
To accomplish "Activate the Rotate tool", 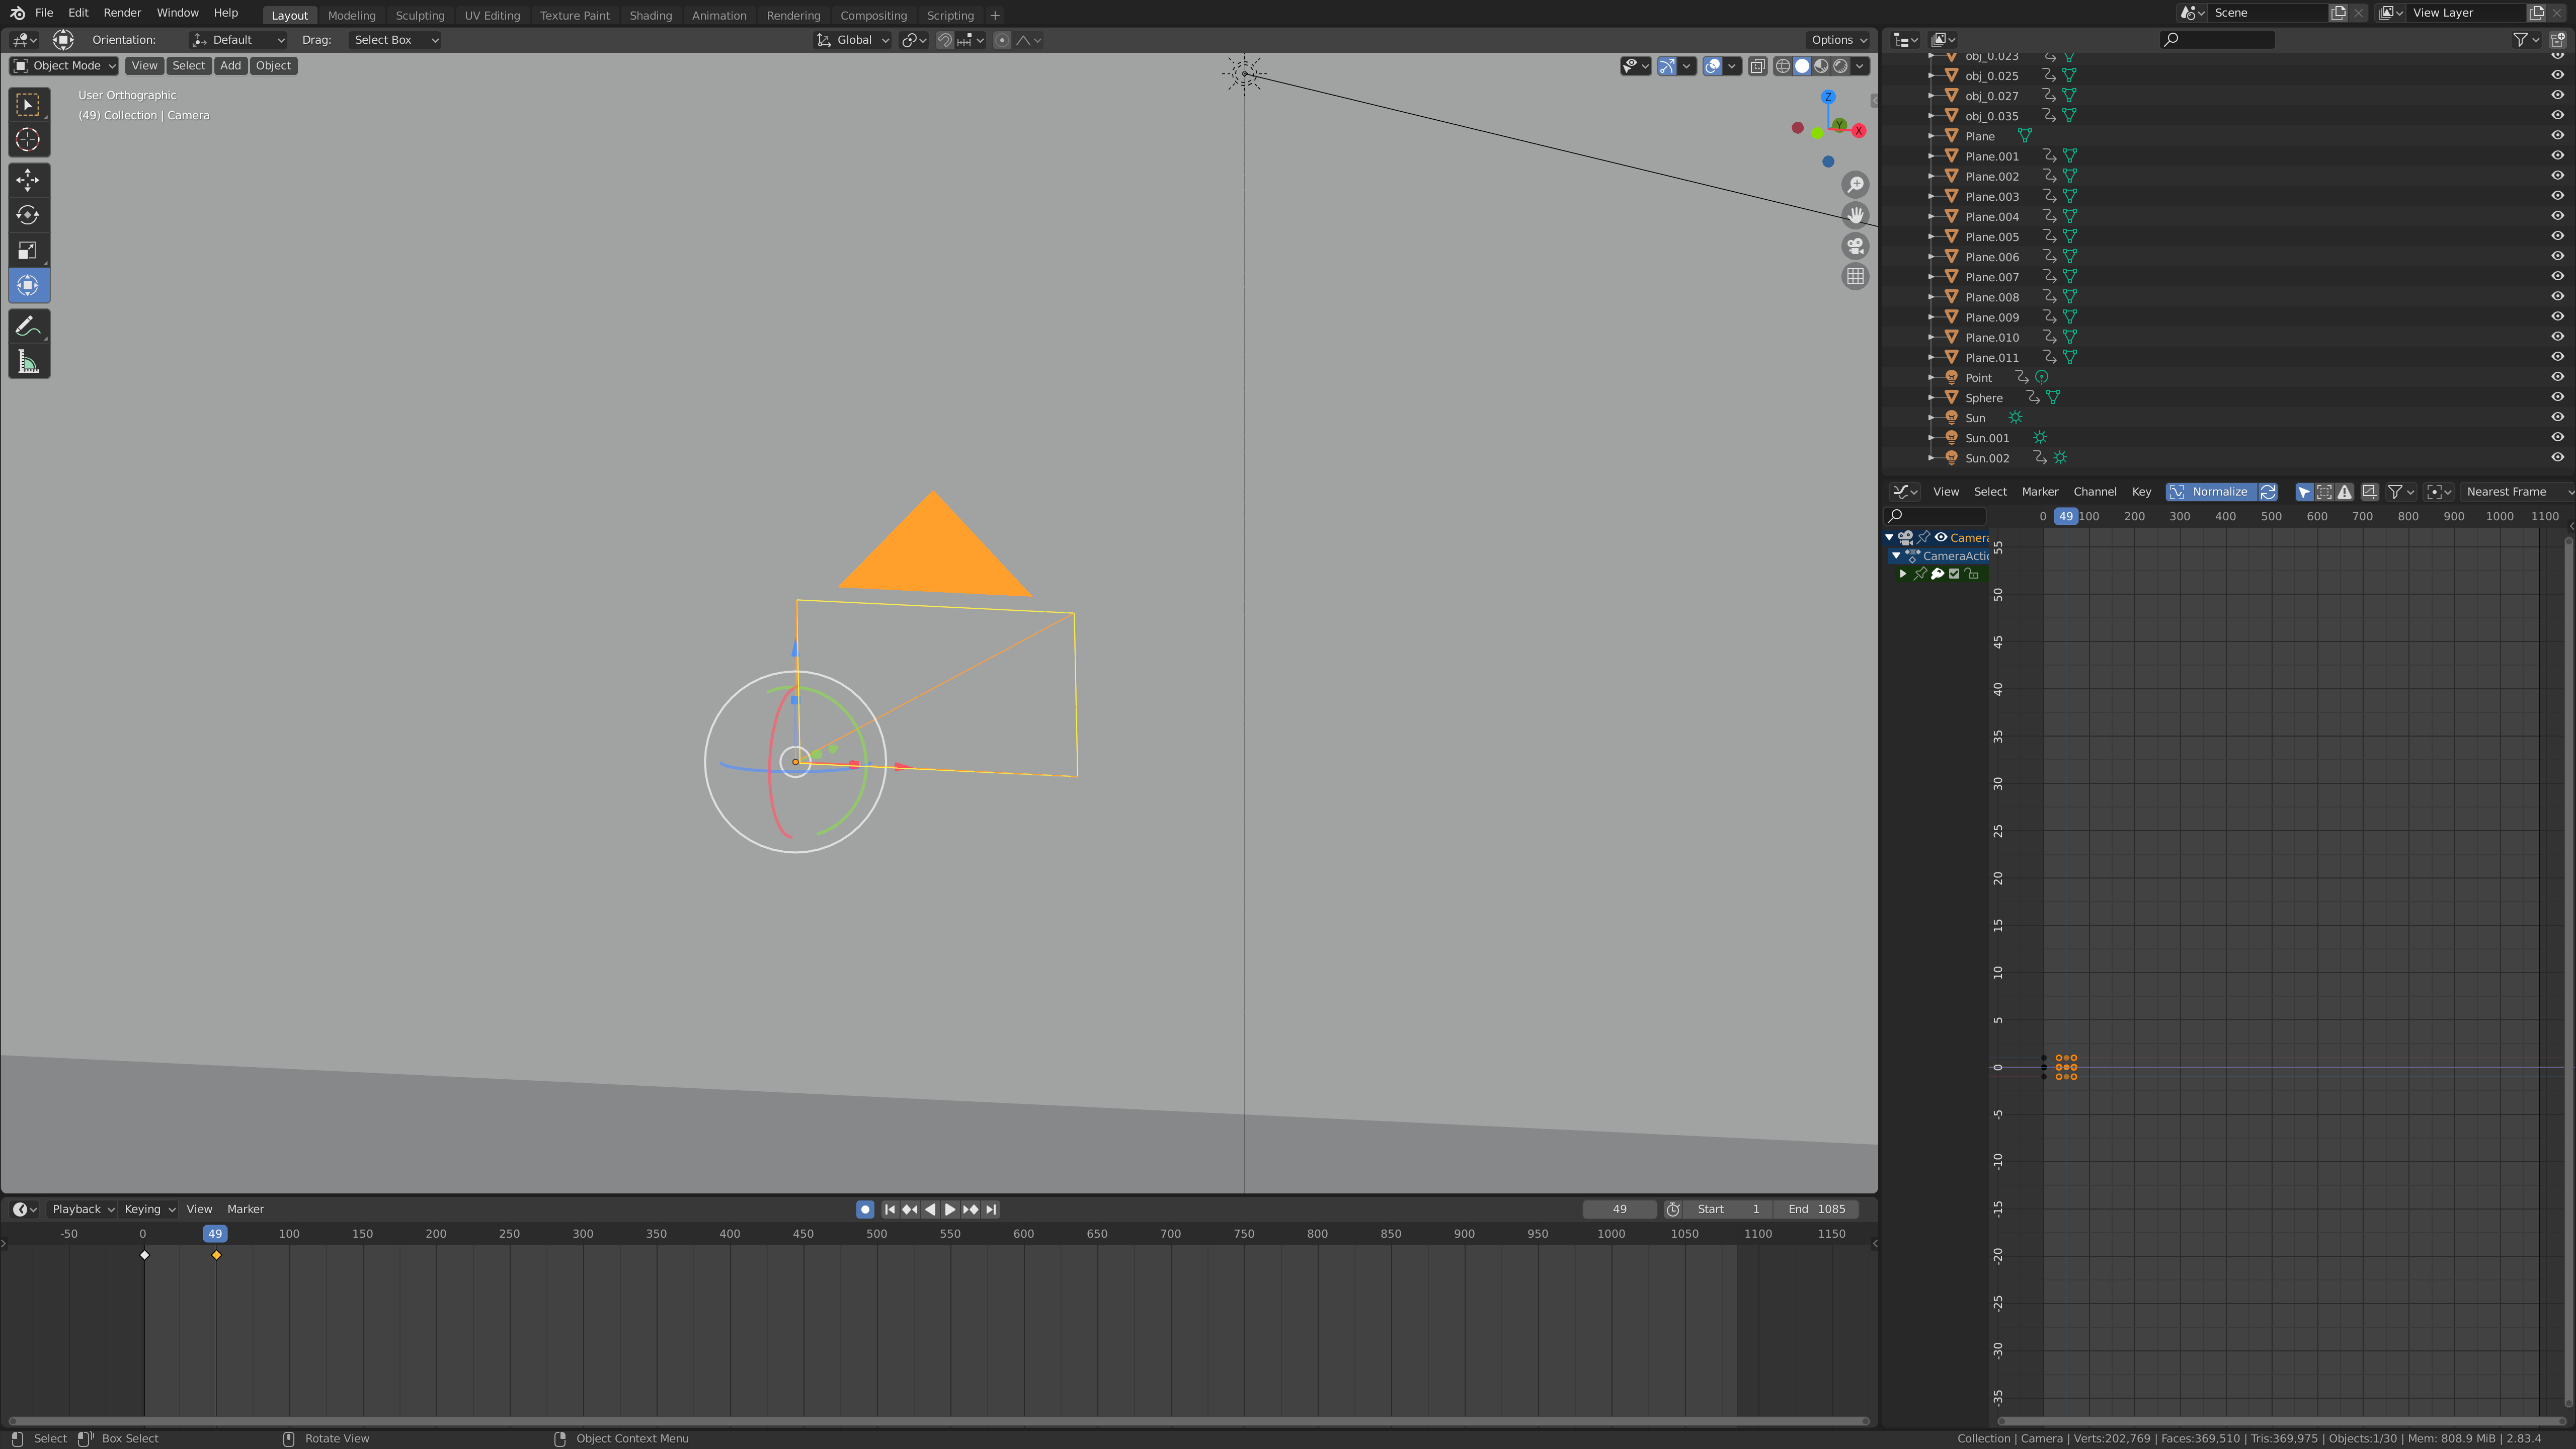I will pos(28,215).
